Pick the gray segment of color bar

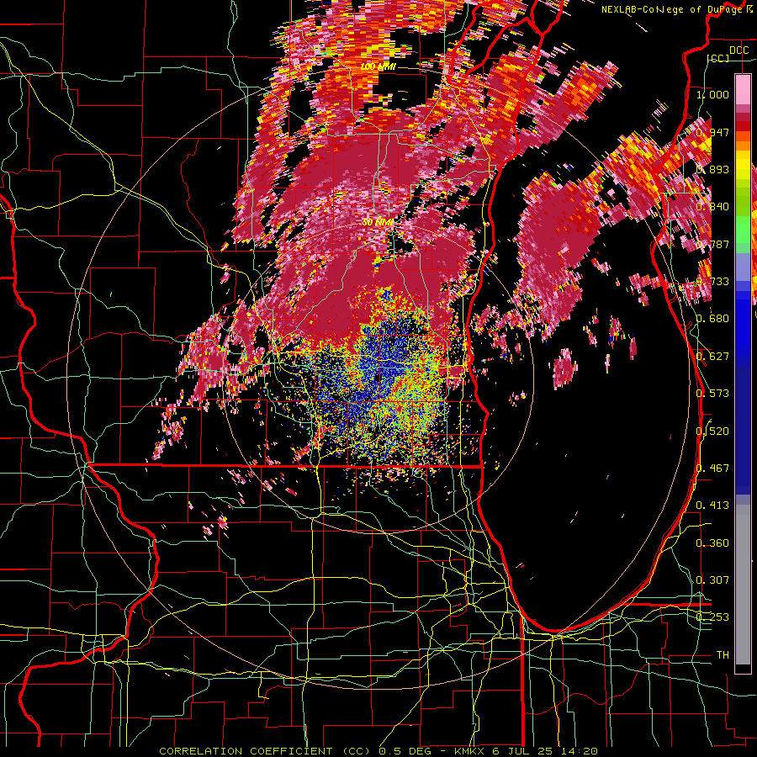click(743, 585)
